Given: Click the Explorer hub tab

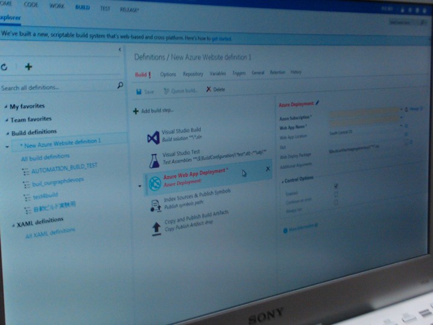Looking at the screenshot, I should coord(10,18).
